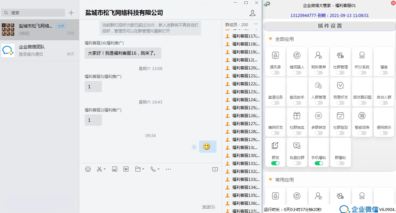Open the 社群管理 plugin icon in 全部应用

coord(340,55)
